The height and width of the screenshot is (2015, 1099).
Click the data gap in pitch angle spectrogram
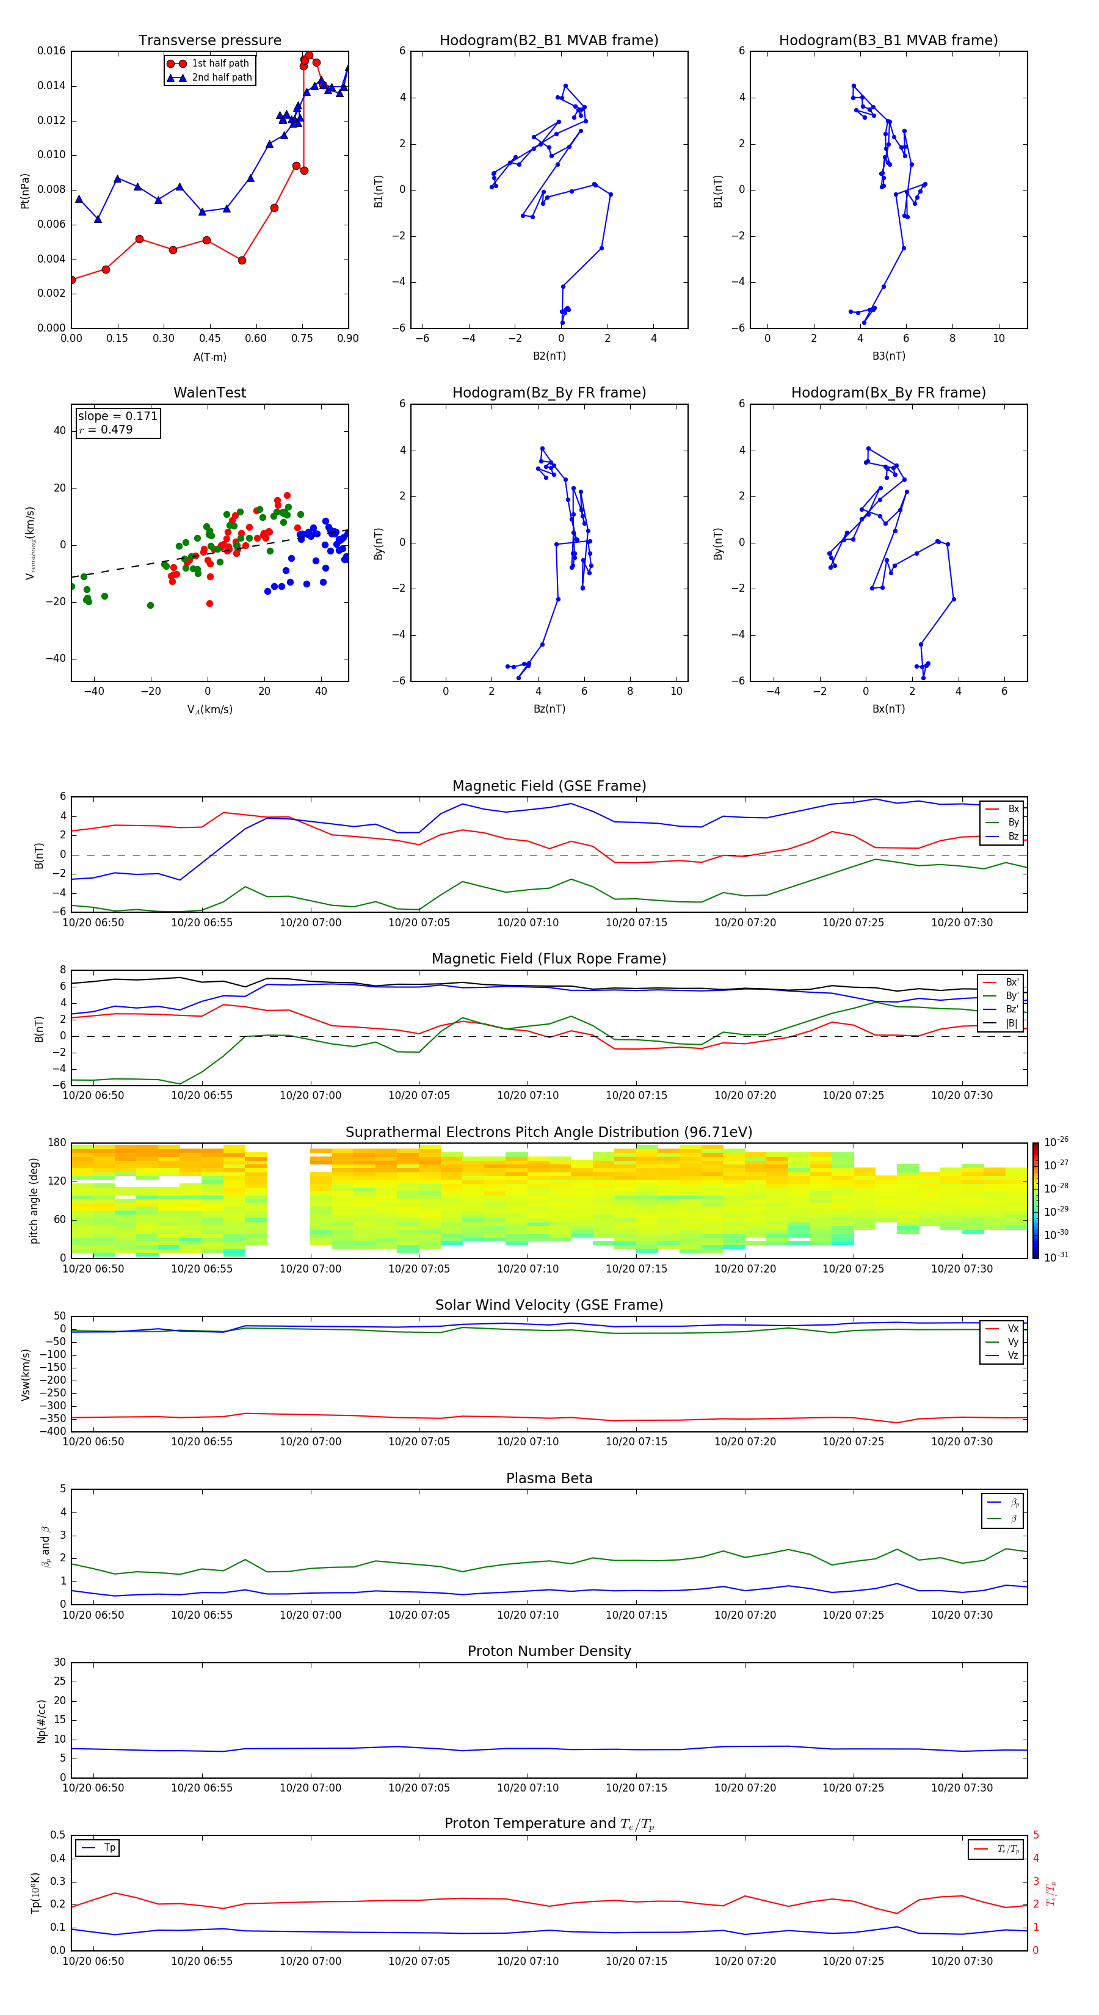(289, 1200)
